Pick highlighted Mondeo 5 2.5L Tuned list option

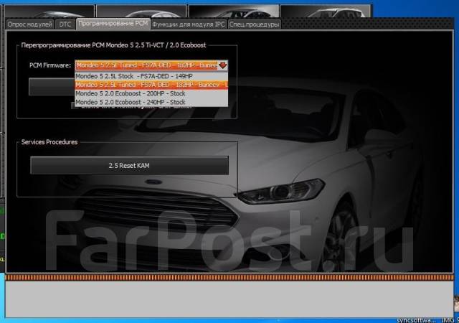151,84
